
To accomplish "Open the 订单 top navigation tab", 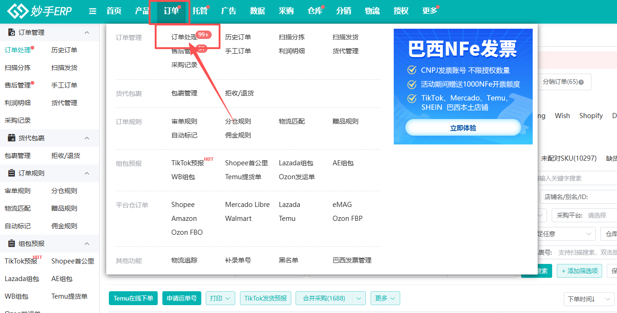I will click(x=171, y=11).
